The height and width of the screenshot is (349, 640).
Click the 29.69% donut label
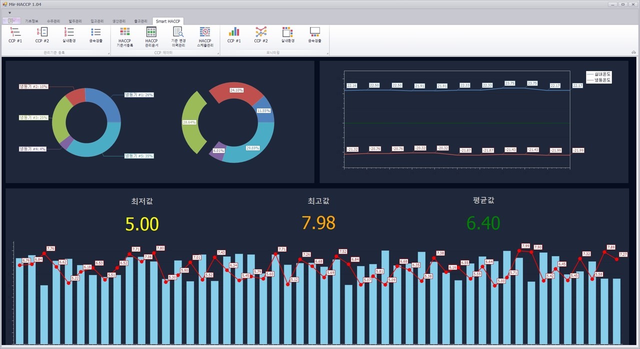[x=253, y=148]
